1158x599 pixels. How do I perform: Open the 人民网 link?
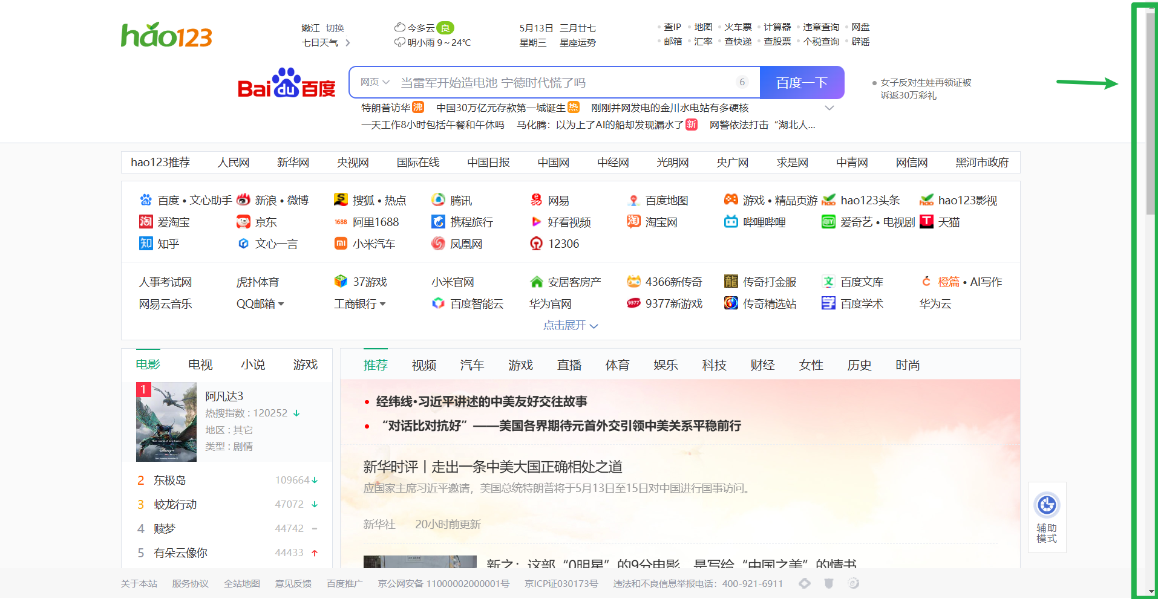(x=234, y=162)
